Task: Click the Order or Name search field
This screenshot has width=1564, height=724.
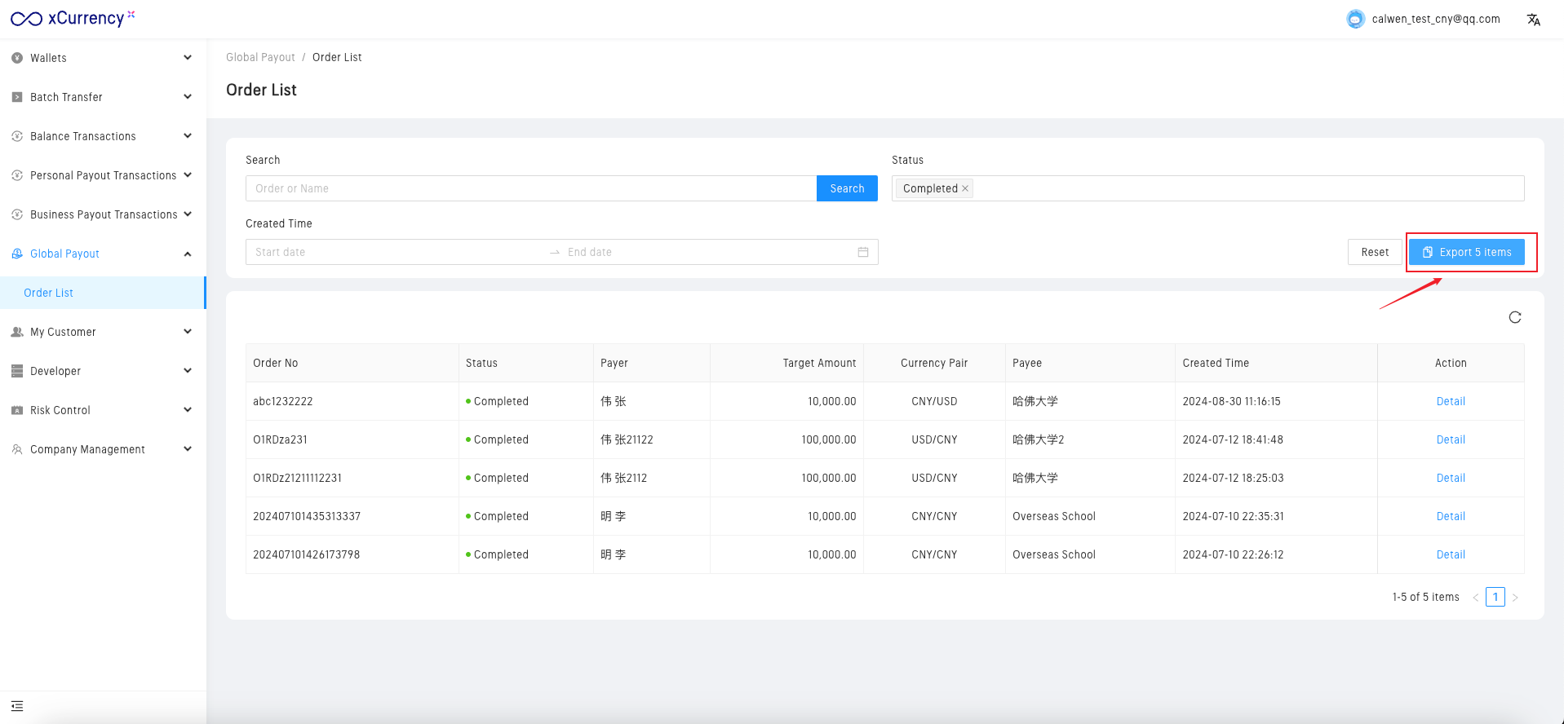Action: pyautogui.click(x=530, y=188)
